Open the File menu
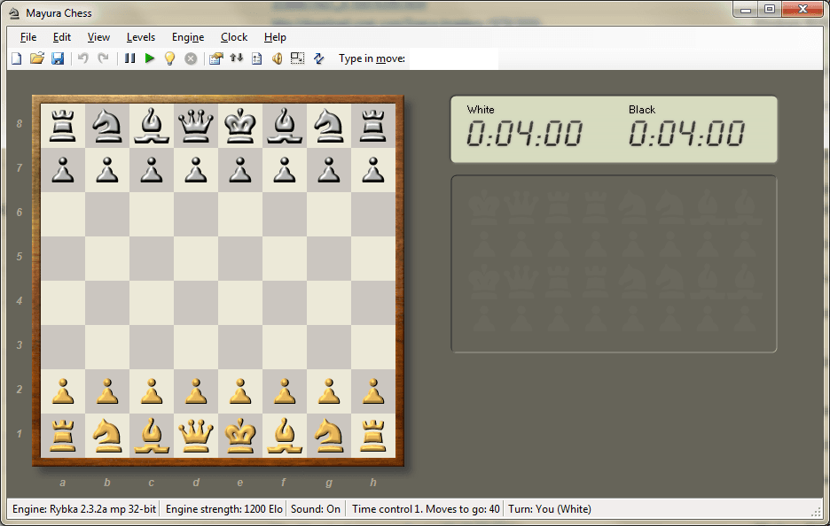The width and height of the screenshot is (830, 526). coord(27,37)
